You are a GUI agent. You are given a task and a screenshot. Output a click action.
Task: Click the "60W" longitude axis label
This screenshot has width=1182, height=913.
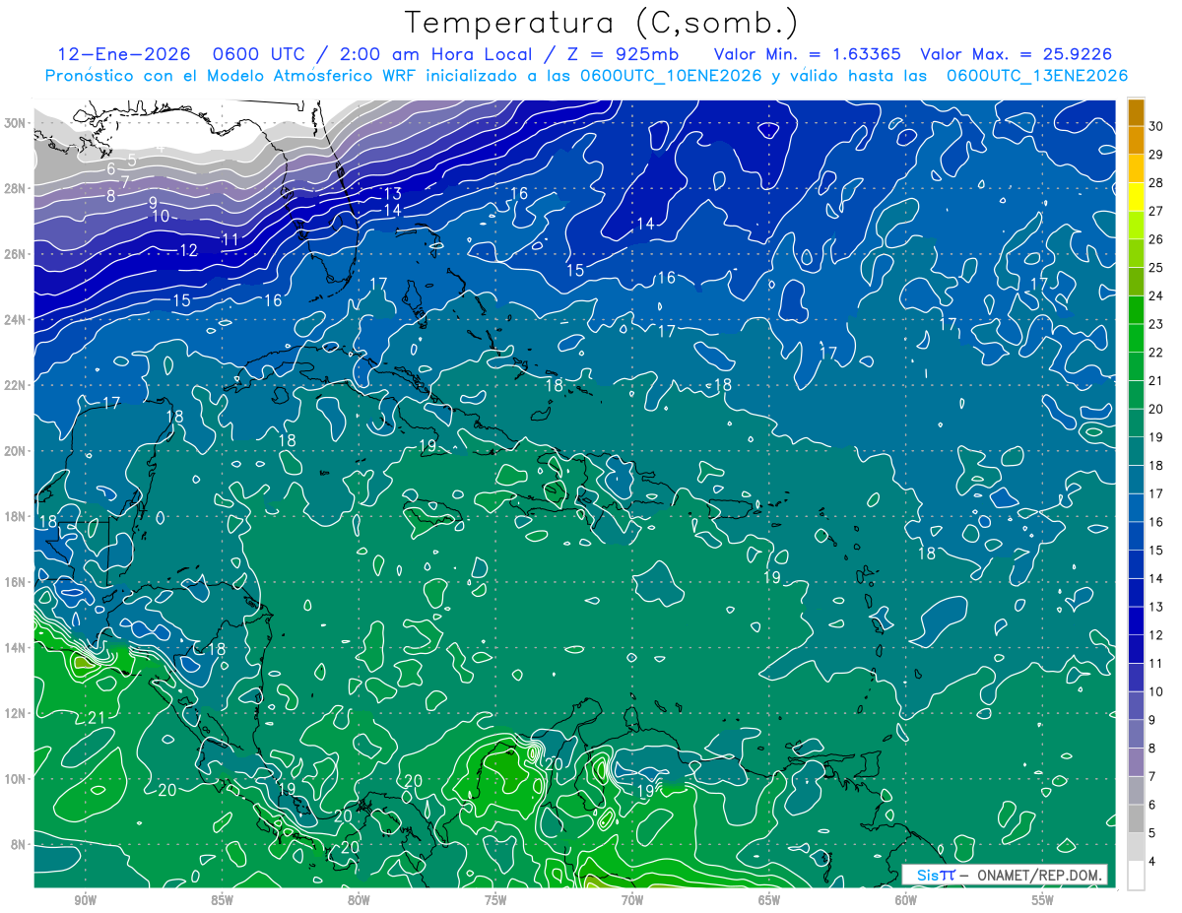pos(906,899)
